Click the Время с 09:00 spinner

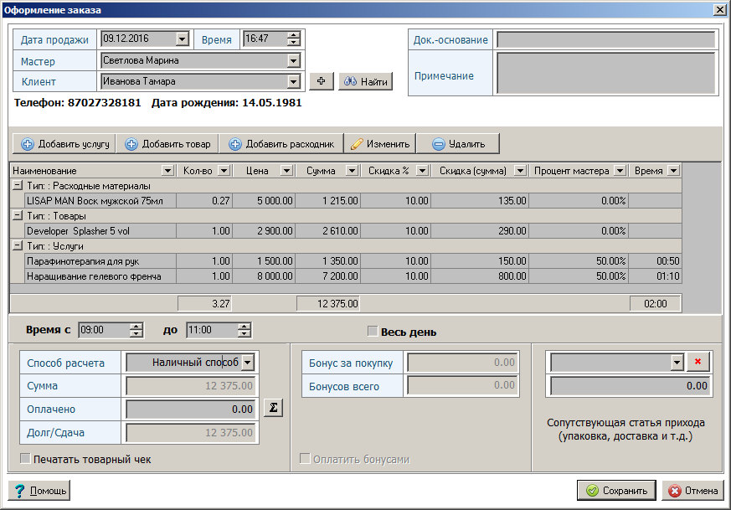tap(136, 330)
